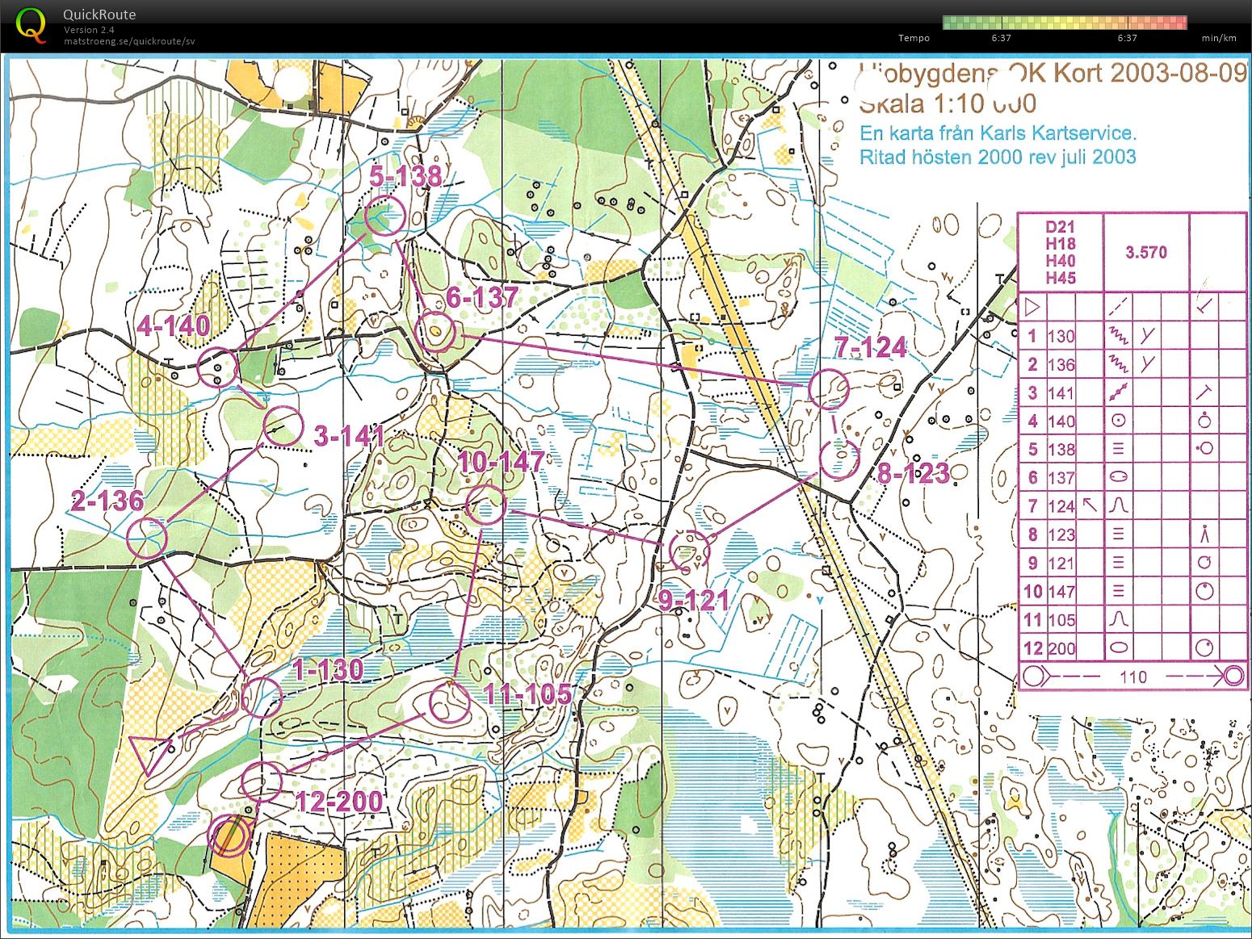
Task: Click the boulder symbol in row 4
Action: pos(1119,421)
